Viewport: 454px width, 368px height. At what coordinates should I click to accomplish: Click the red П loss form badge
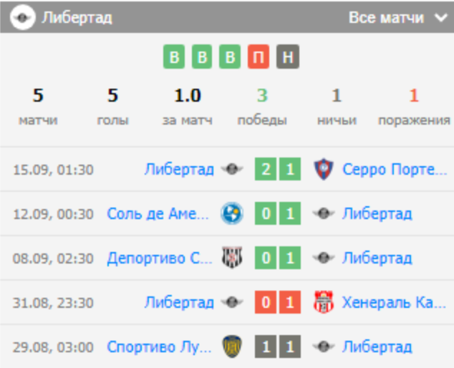(258, 57)
